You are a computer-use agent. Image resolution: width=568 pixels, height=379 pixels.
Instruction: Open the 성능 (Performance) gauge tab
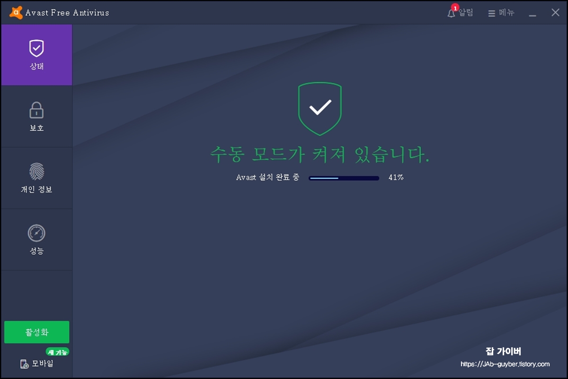point(36,240)
